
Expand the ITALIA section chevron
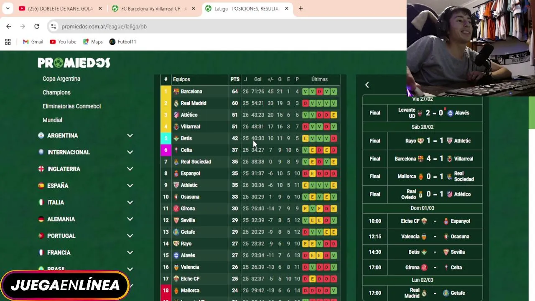[x=130, y=202]
